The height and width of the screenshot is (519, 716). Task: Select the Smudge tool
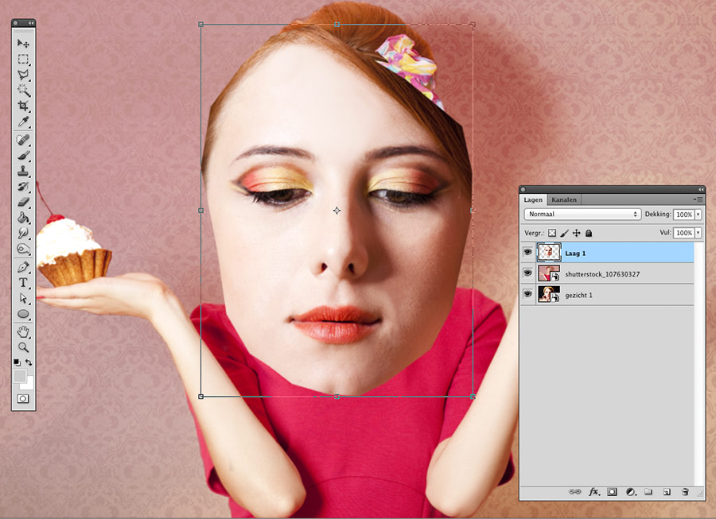click(x=23, y=233)
